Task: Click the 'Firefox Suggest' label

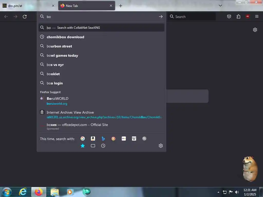Action: click(x=50, y=92)
